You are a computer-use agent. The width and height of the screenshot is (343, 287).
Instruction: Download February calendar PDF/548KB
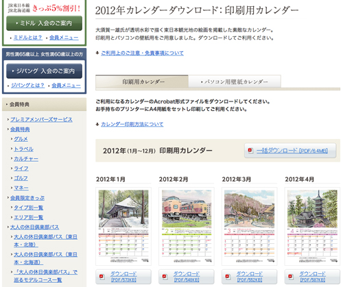(x=187, y=277)
